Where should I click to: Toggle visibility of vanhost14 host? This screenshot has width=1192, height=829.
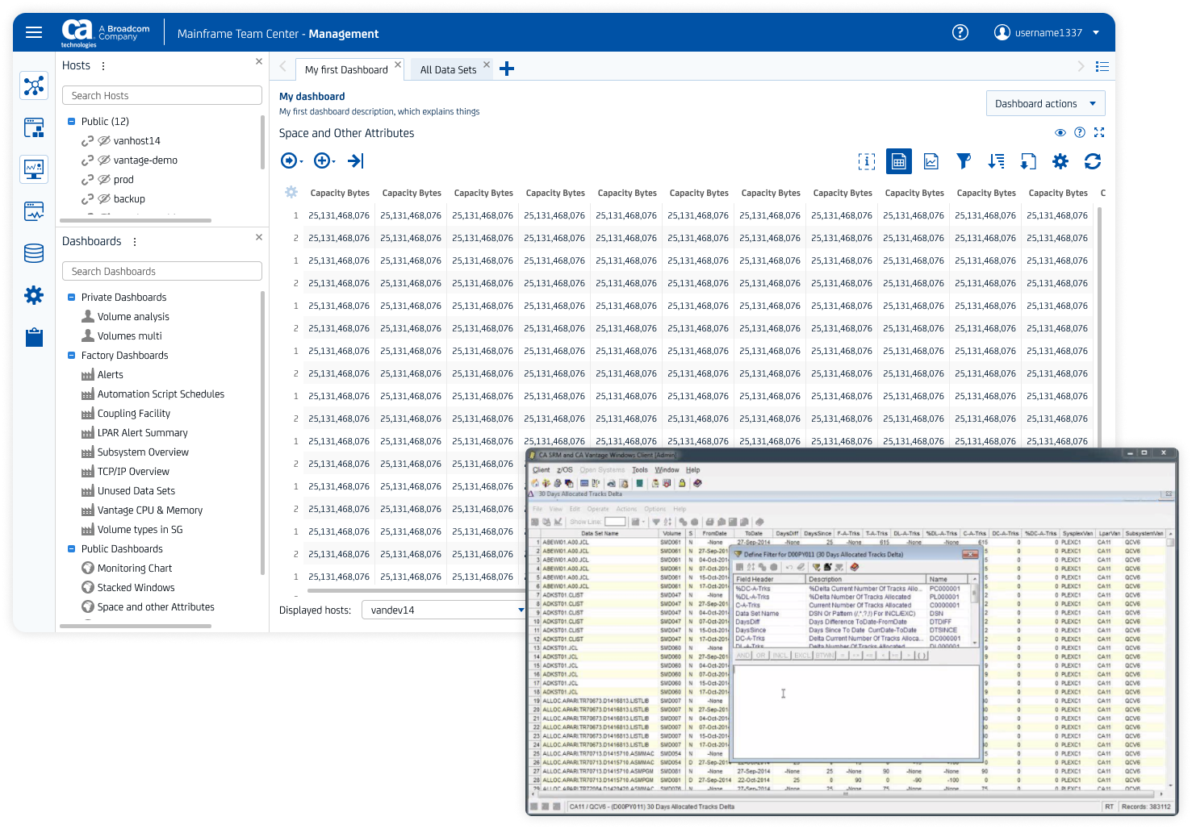104,141
